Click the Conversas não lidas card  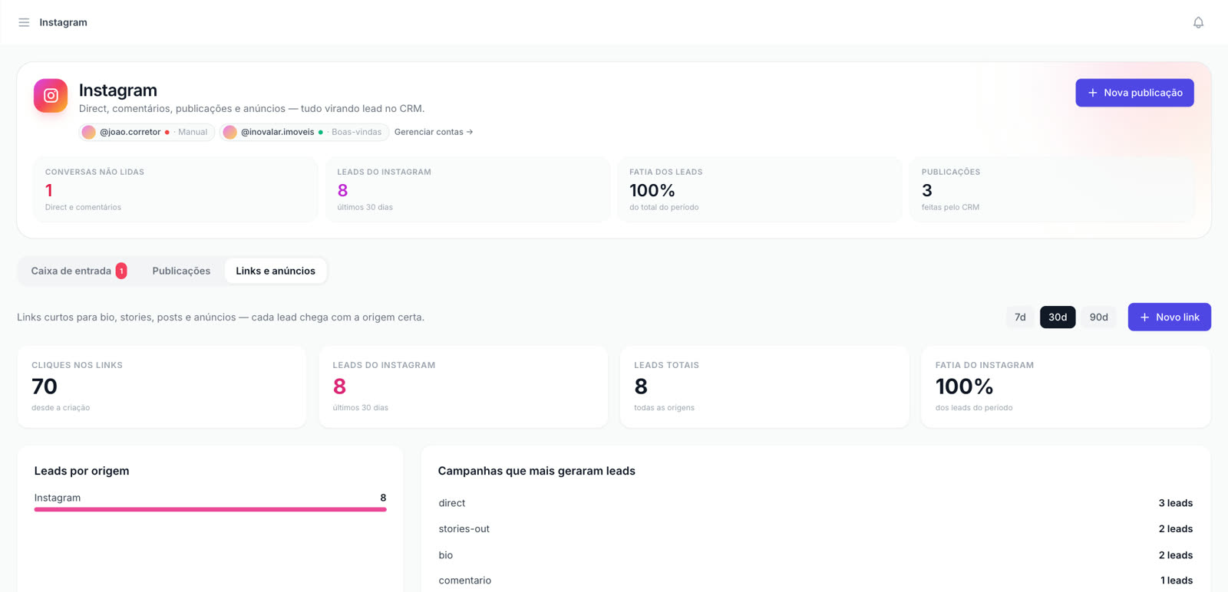176,189
